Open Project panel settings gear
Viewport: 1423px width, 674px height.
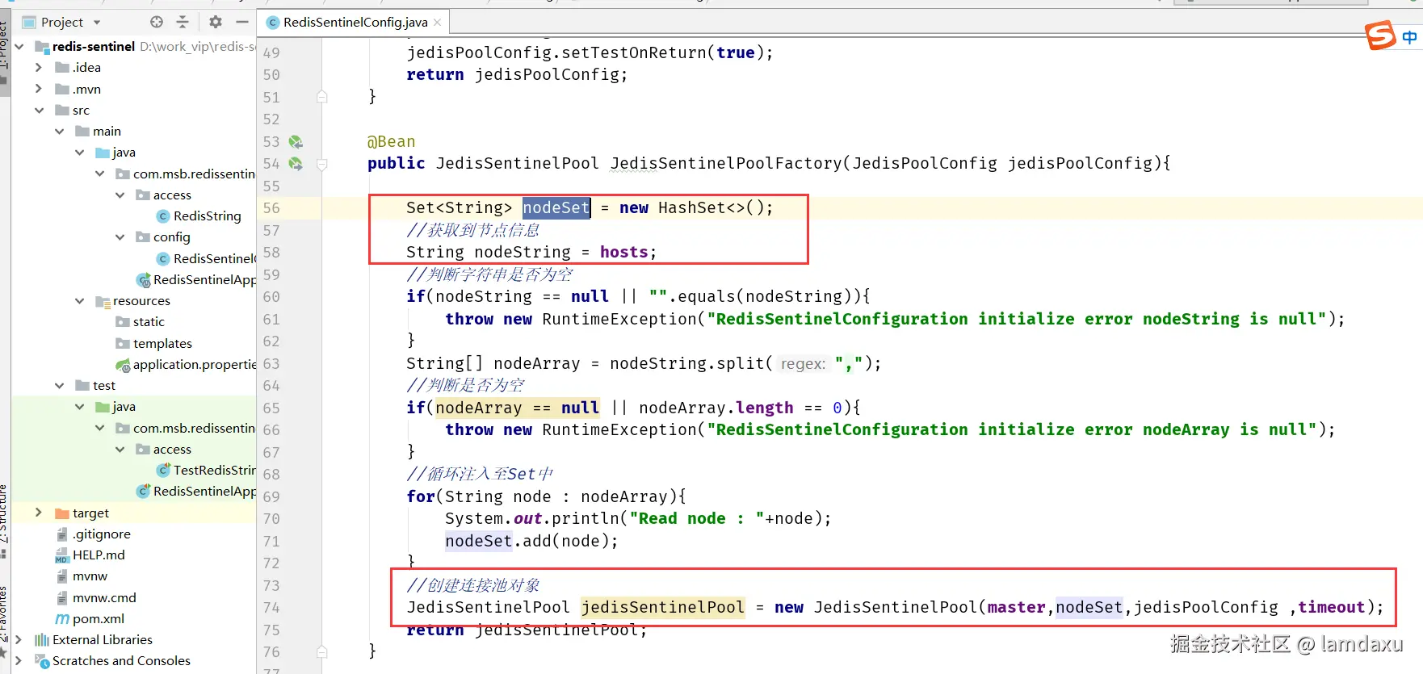pyautogui.click(x=216, y=22)
